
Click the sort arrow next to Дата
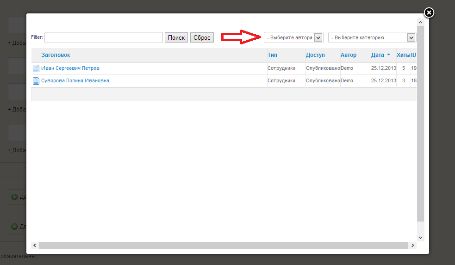tap(388, 55)
